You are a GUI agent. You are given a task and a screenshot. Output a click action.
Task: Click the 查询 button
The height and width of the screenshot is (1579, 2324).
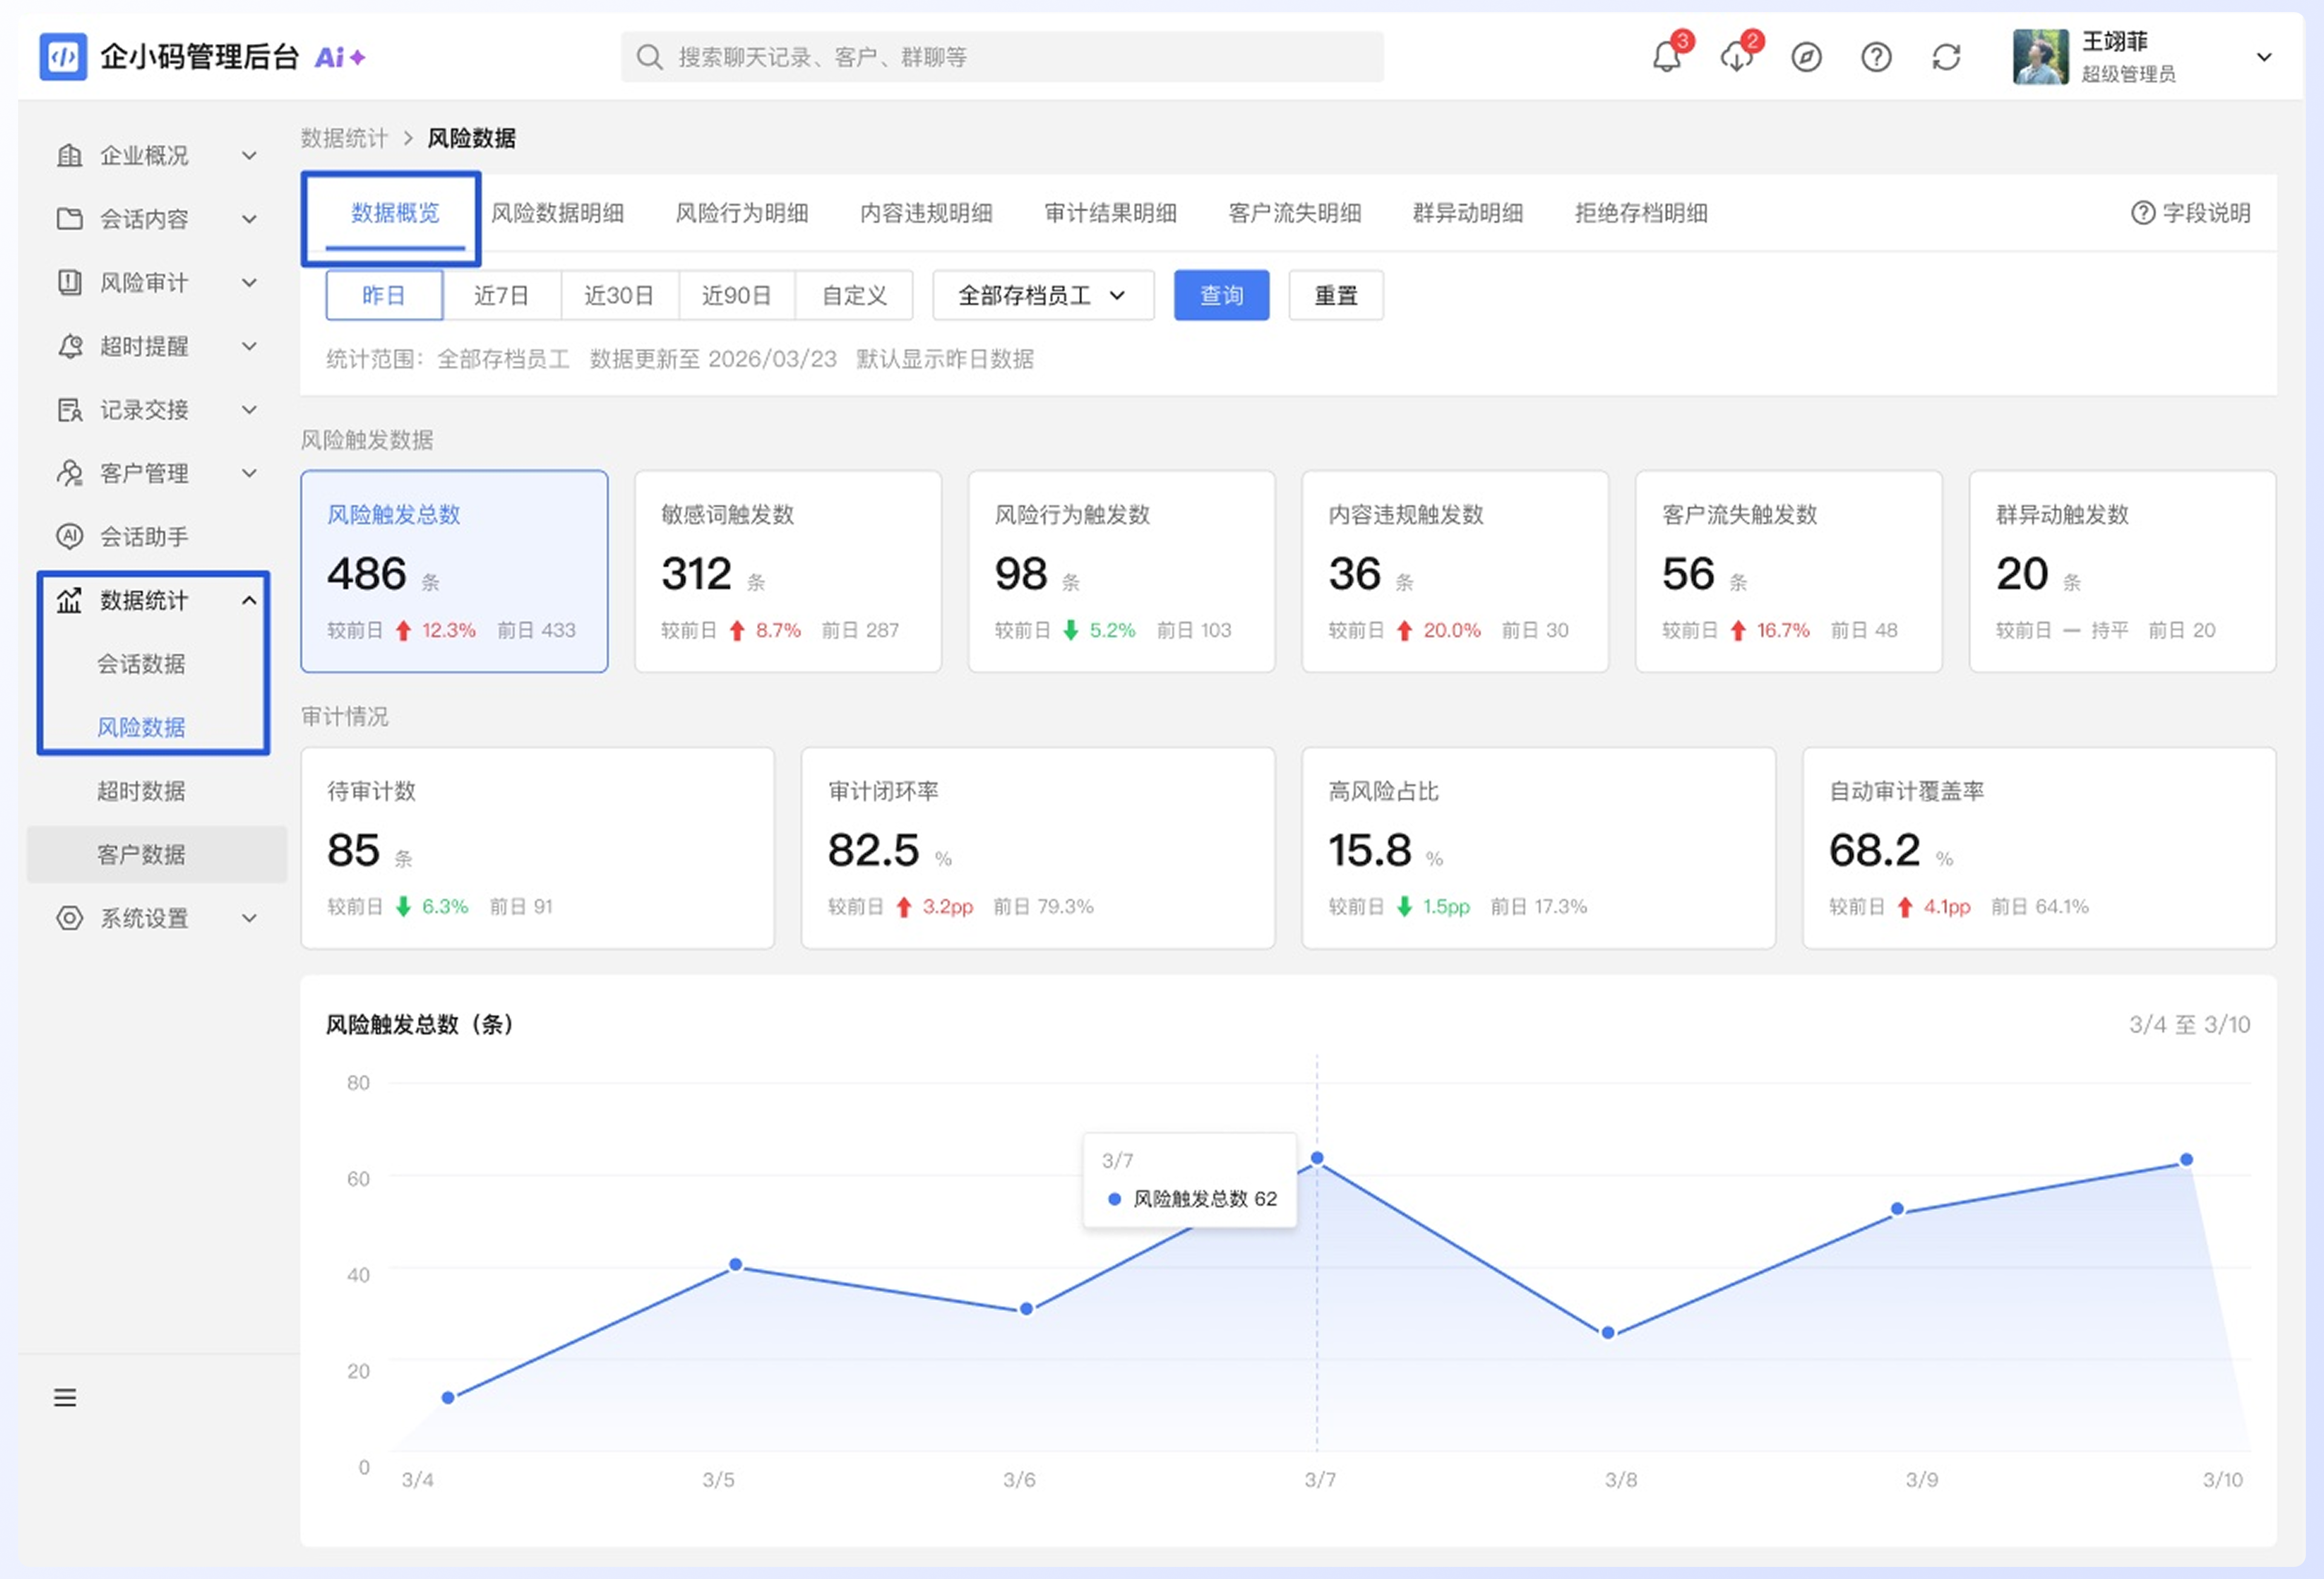(1222, 295)
